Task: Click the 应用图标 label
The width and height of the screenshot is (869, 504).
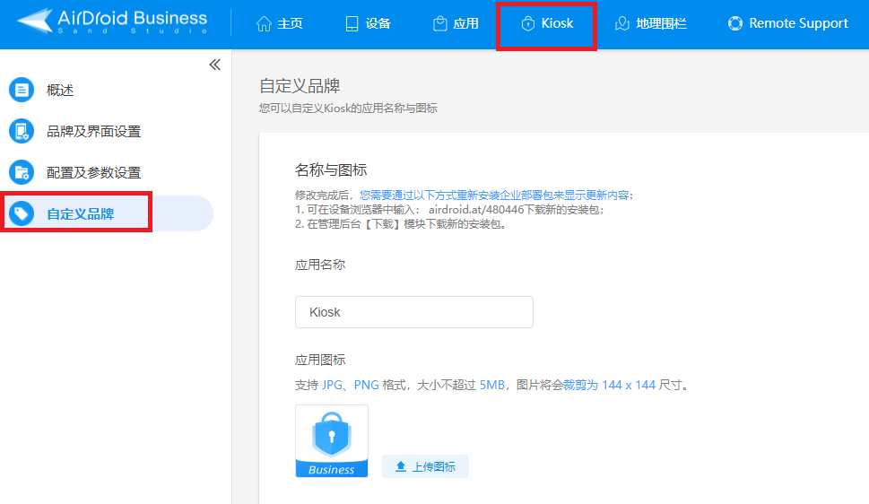Action: tap(320, 360)
